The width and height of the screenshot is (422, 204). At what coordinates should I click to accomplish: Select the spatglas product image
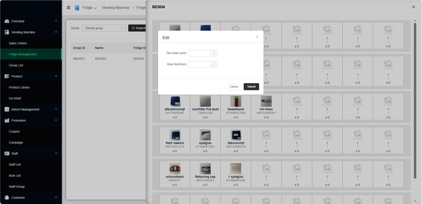tap(205, 135)
